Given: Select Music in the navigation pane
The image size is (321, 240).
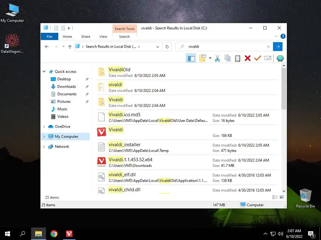Looking at the screenshot, I should coord(62,109).
